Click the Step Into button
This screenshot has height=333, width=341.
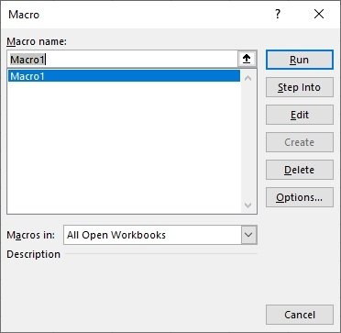click(x=300, y=87)
